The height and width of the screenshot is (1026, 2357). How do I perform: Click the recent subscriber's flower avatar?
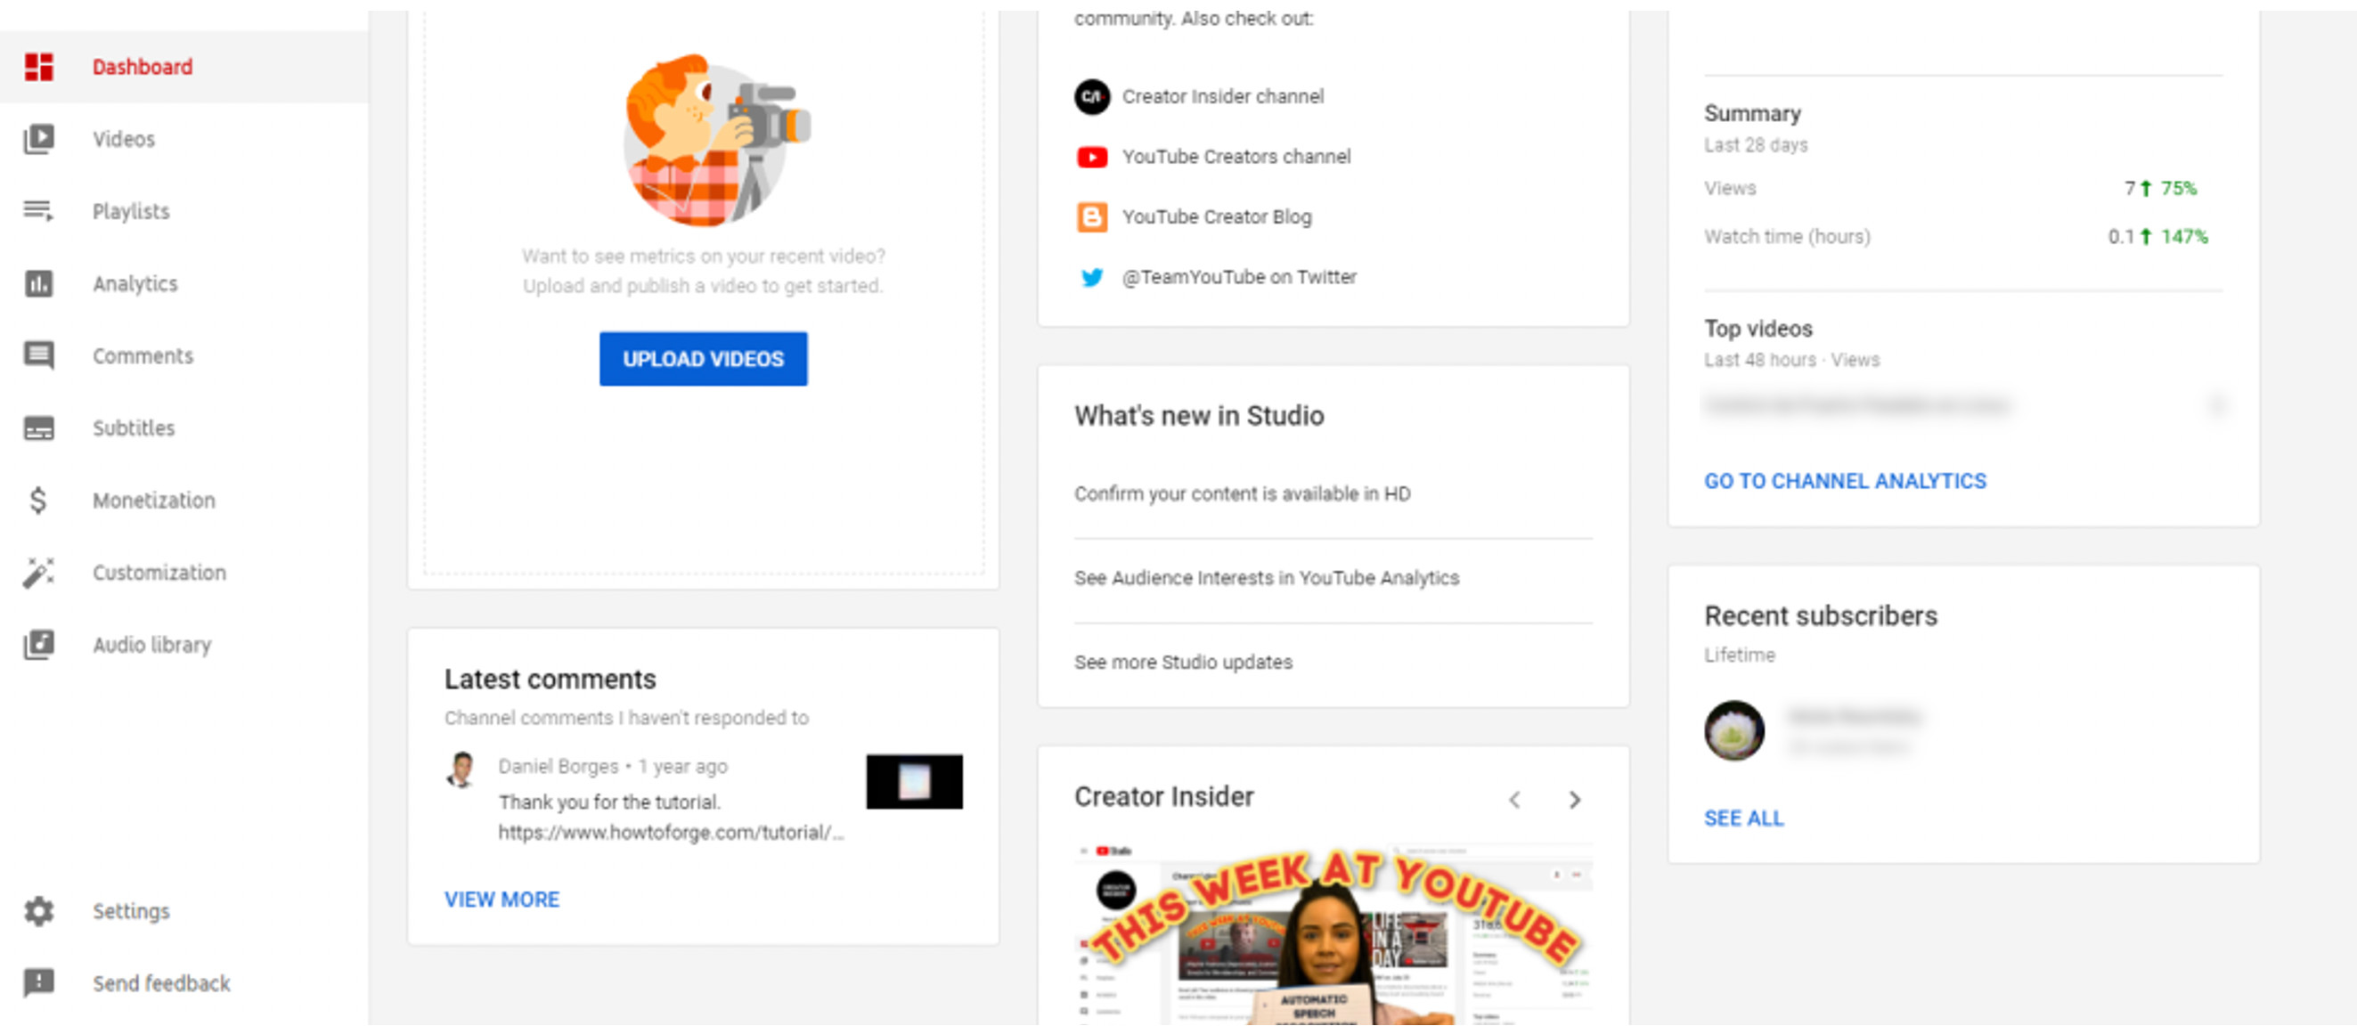point(1733,730)
